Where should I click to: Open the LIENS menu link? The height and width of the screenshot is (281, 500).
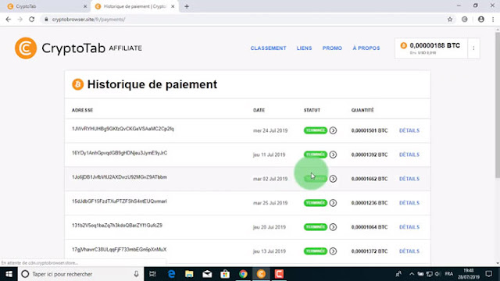click(x=304, y=48)
